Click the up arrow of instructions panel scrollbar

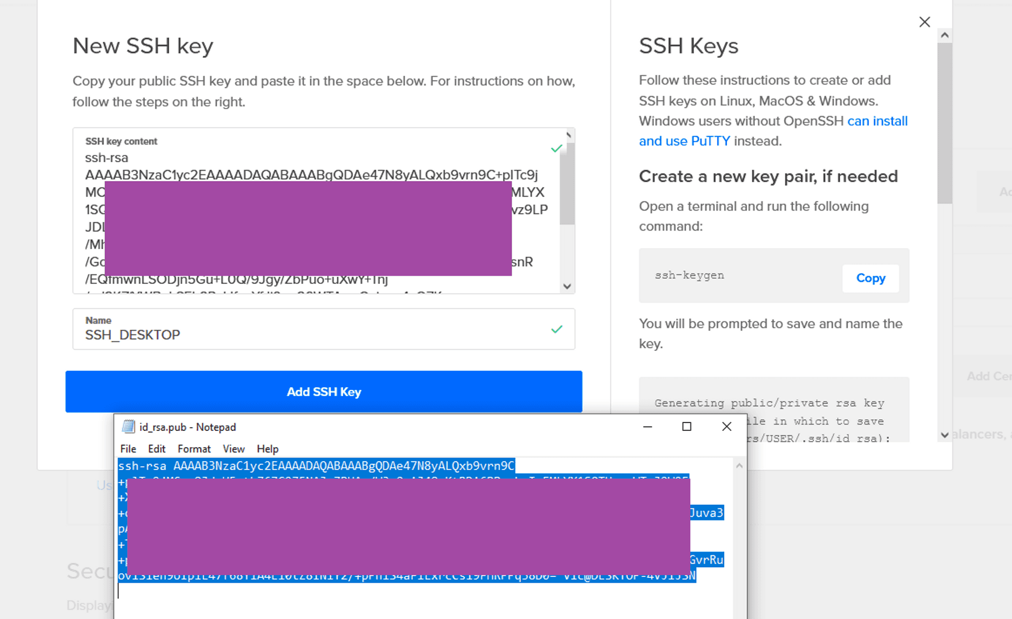click(945, 35)
